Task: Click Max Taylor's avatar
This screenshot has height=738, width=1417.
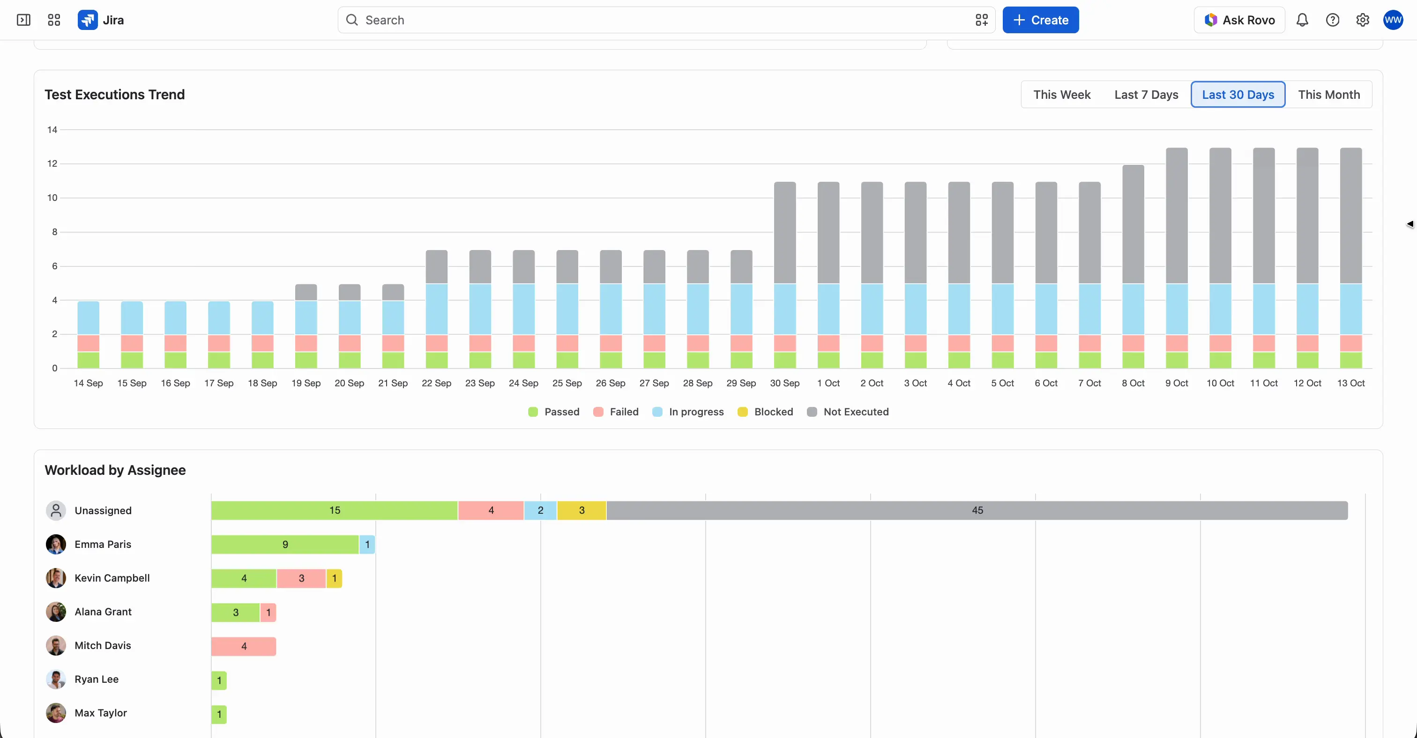Action: (56, 713)
